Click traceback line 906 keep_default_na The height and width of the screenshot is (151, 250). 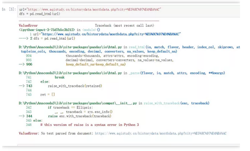96,64
